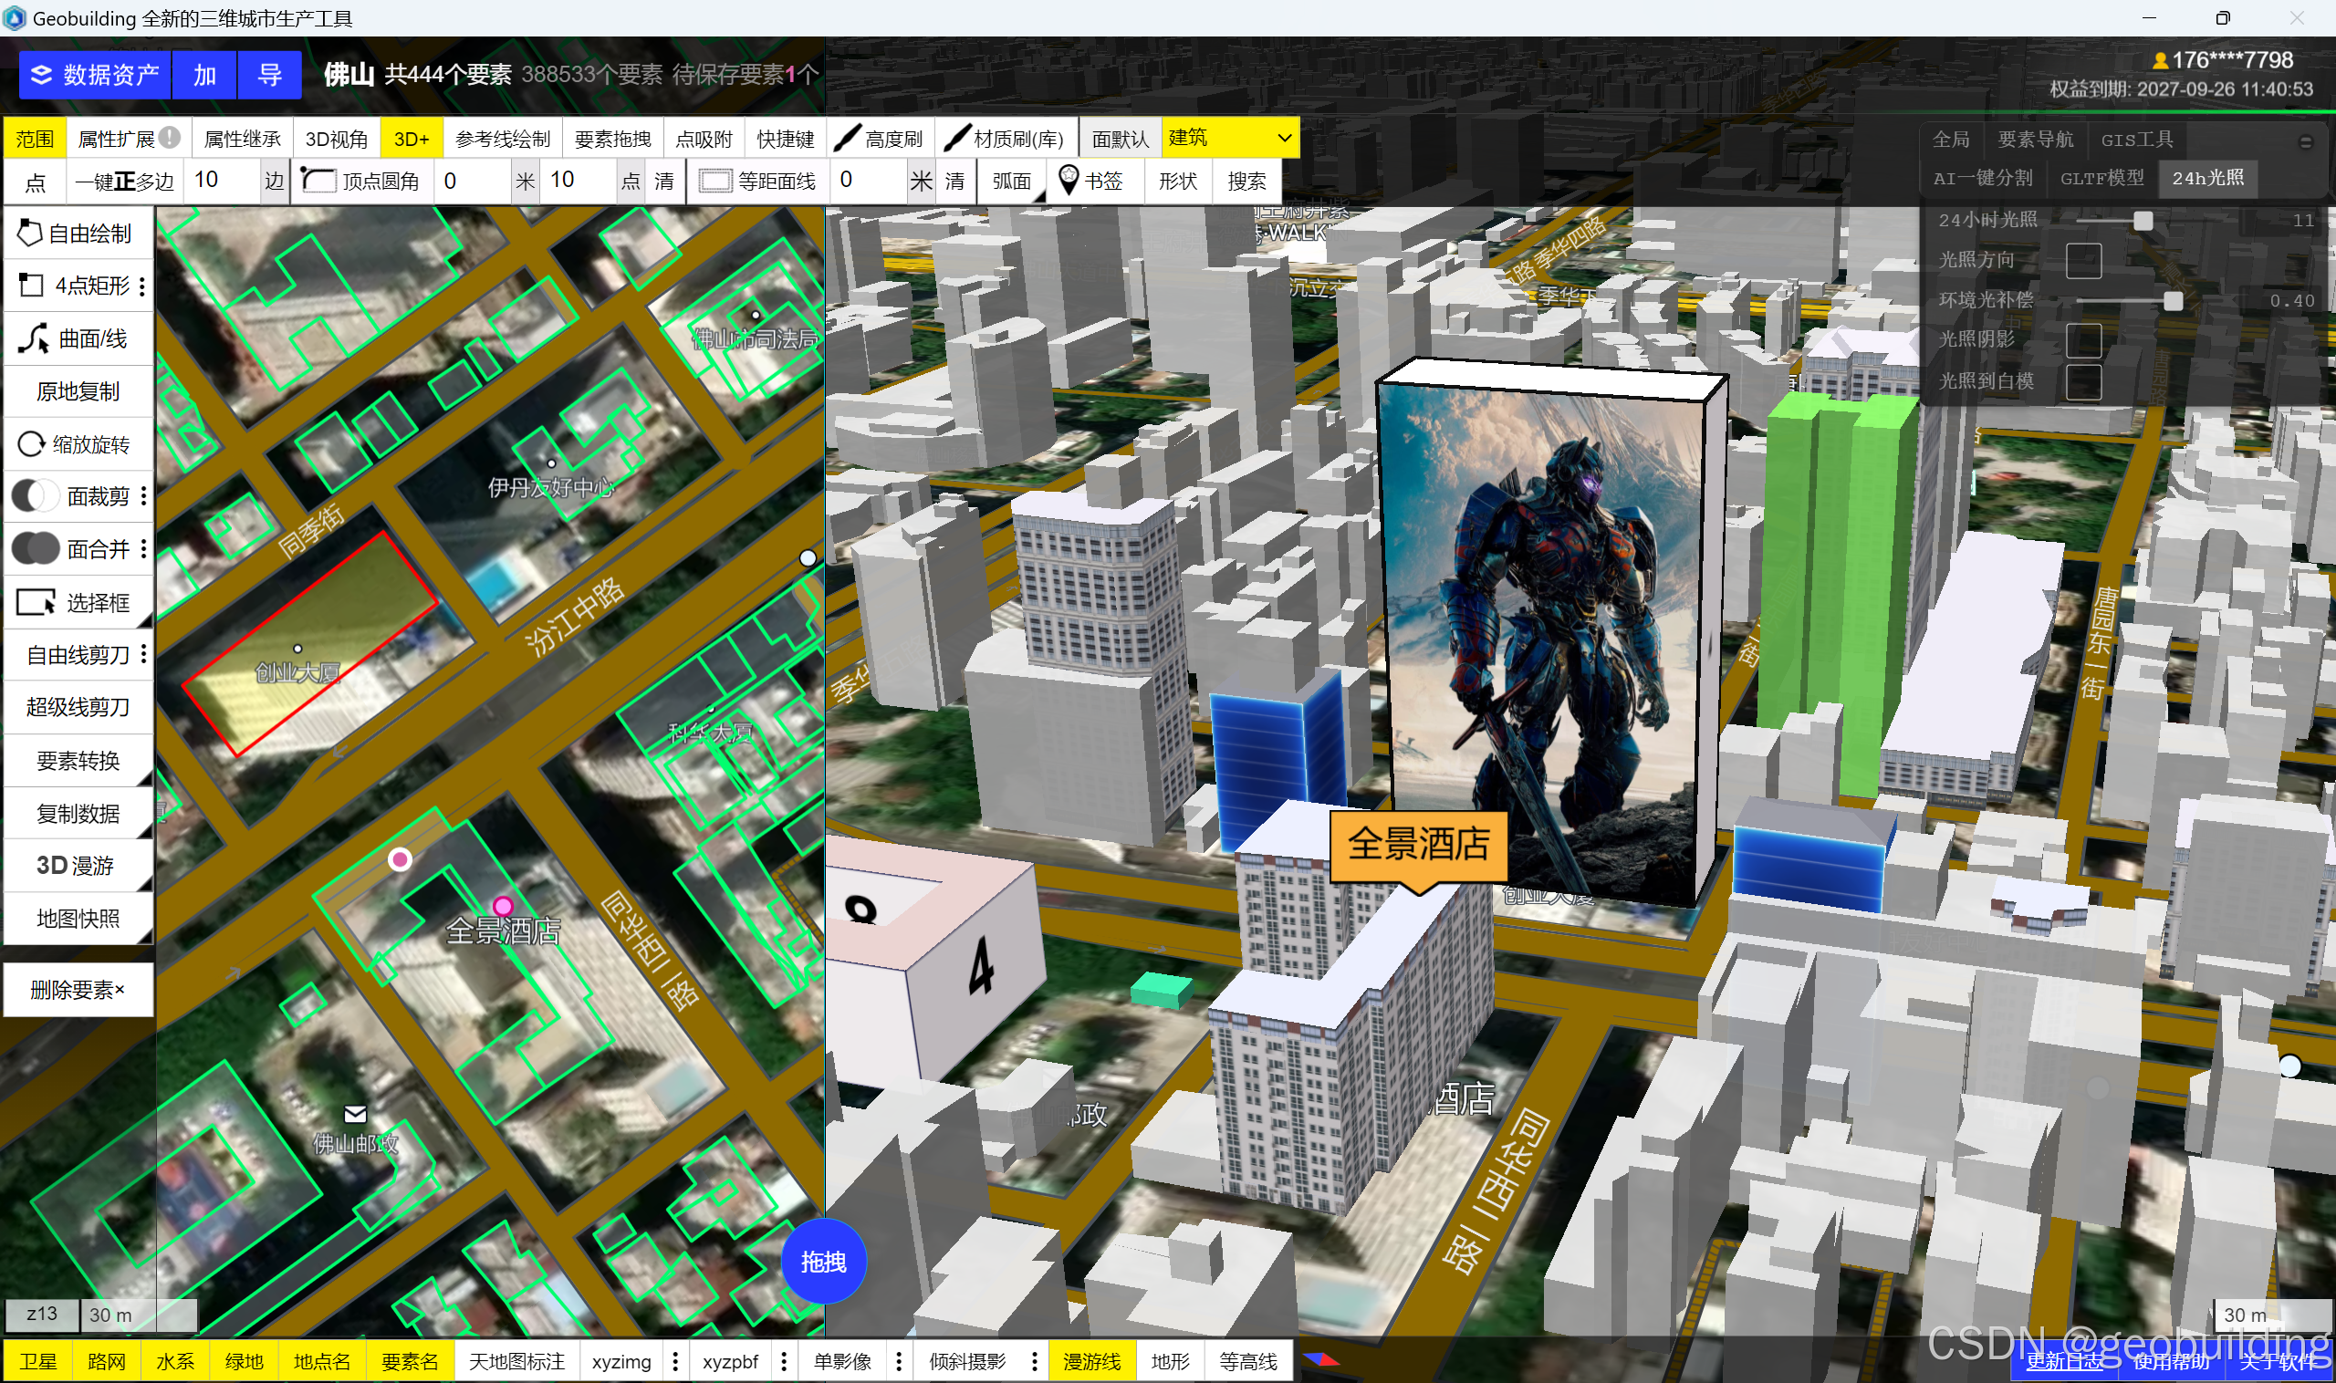Image resolution: width=2336 pixels, height=1383 pixels.
Task: Expand 4点矩形 options dots menu
Action: [142, 286]
